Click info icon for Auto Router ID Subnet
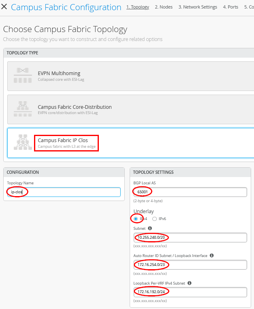Screen dimensions: 254x309 click(212, 256)
